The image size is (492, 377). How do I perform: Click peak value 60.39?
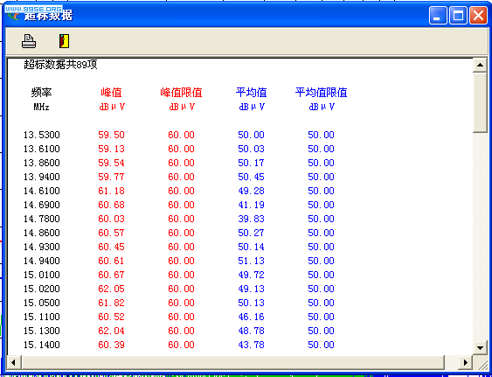(x=111, y=345)
